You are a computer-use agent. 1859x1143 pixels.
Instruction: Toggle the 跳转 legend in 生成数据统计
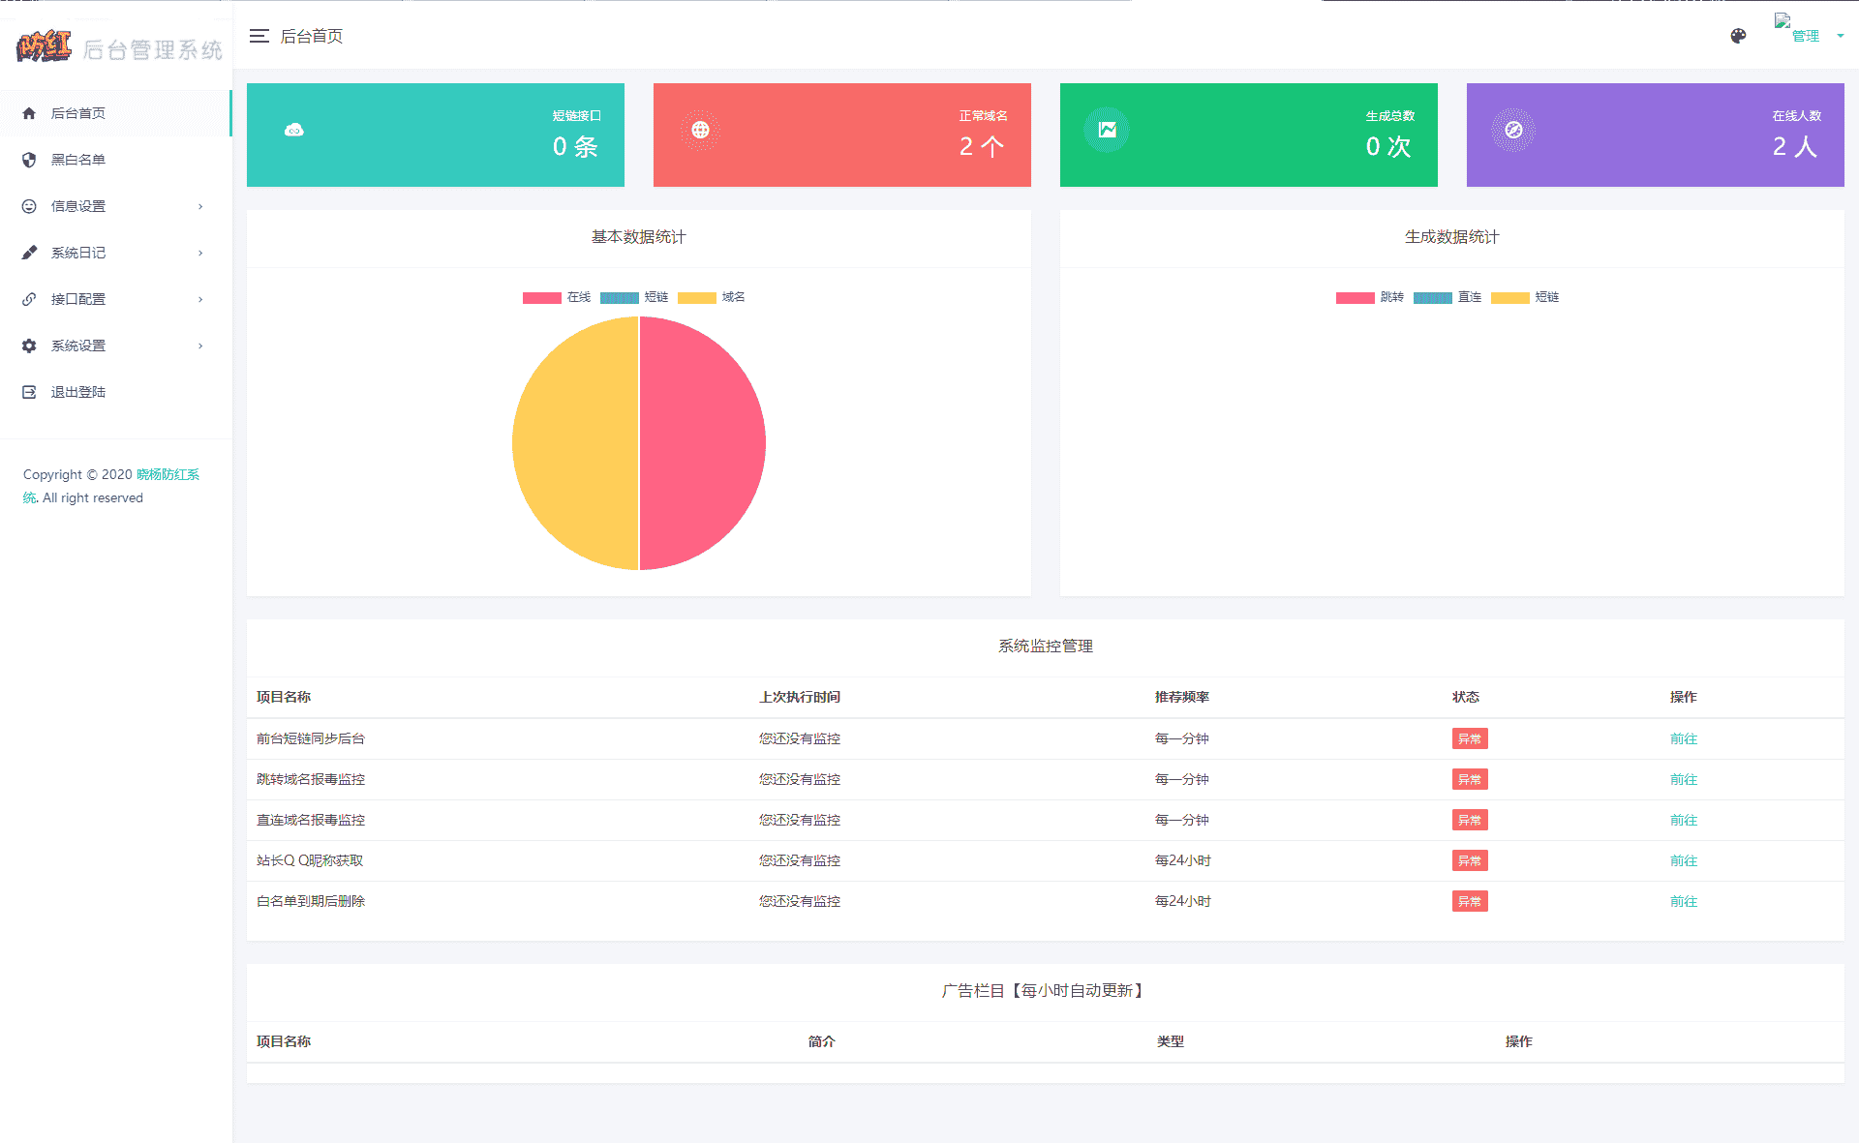tap(1370, 297)
